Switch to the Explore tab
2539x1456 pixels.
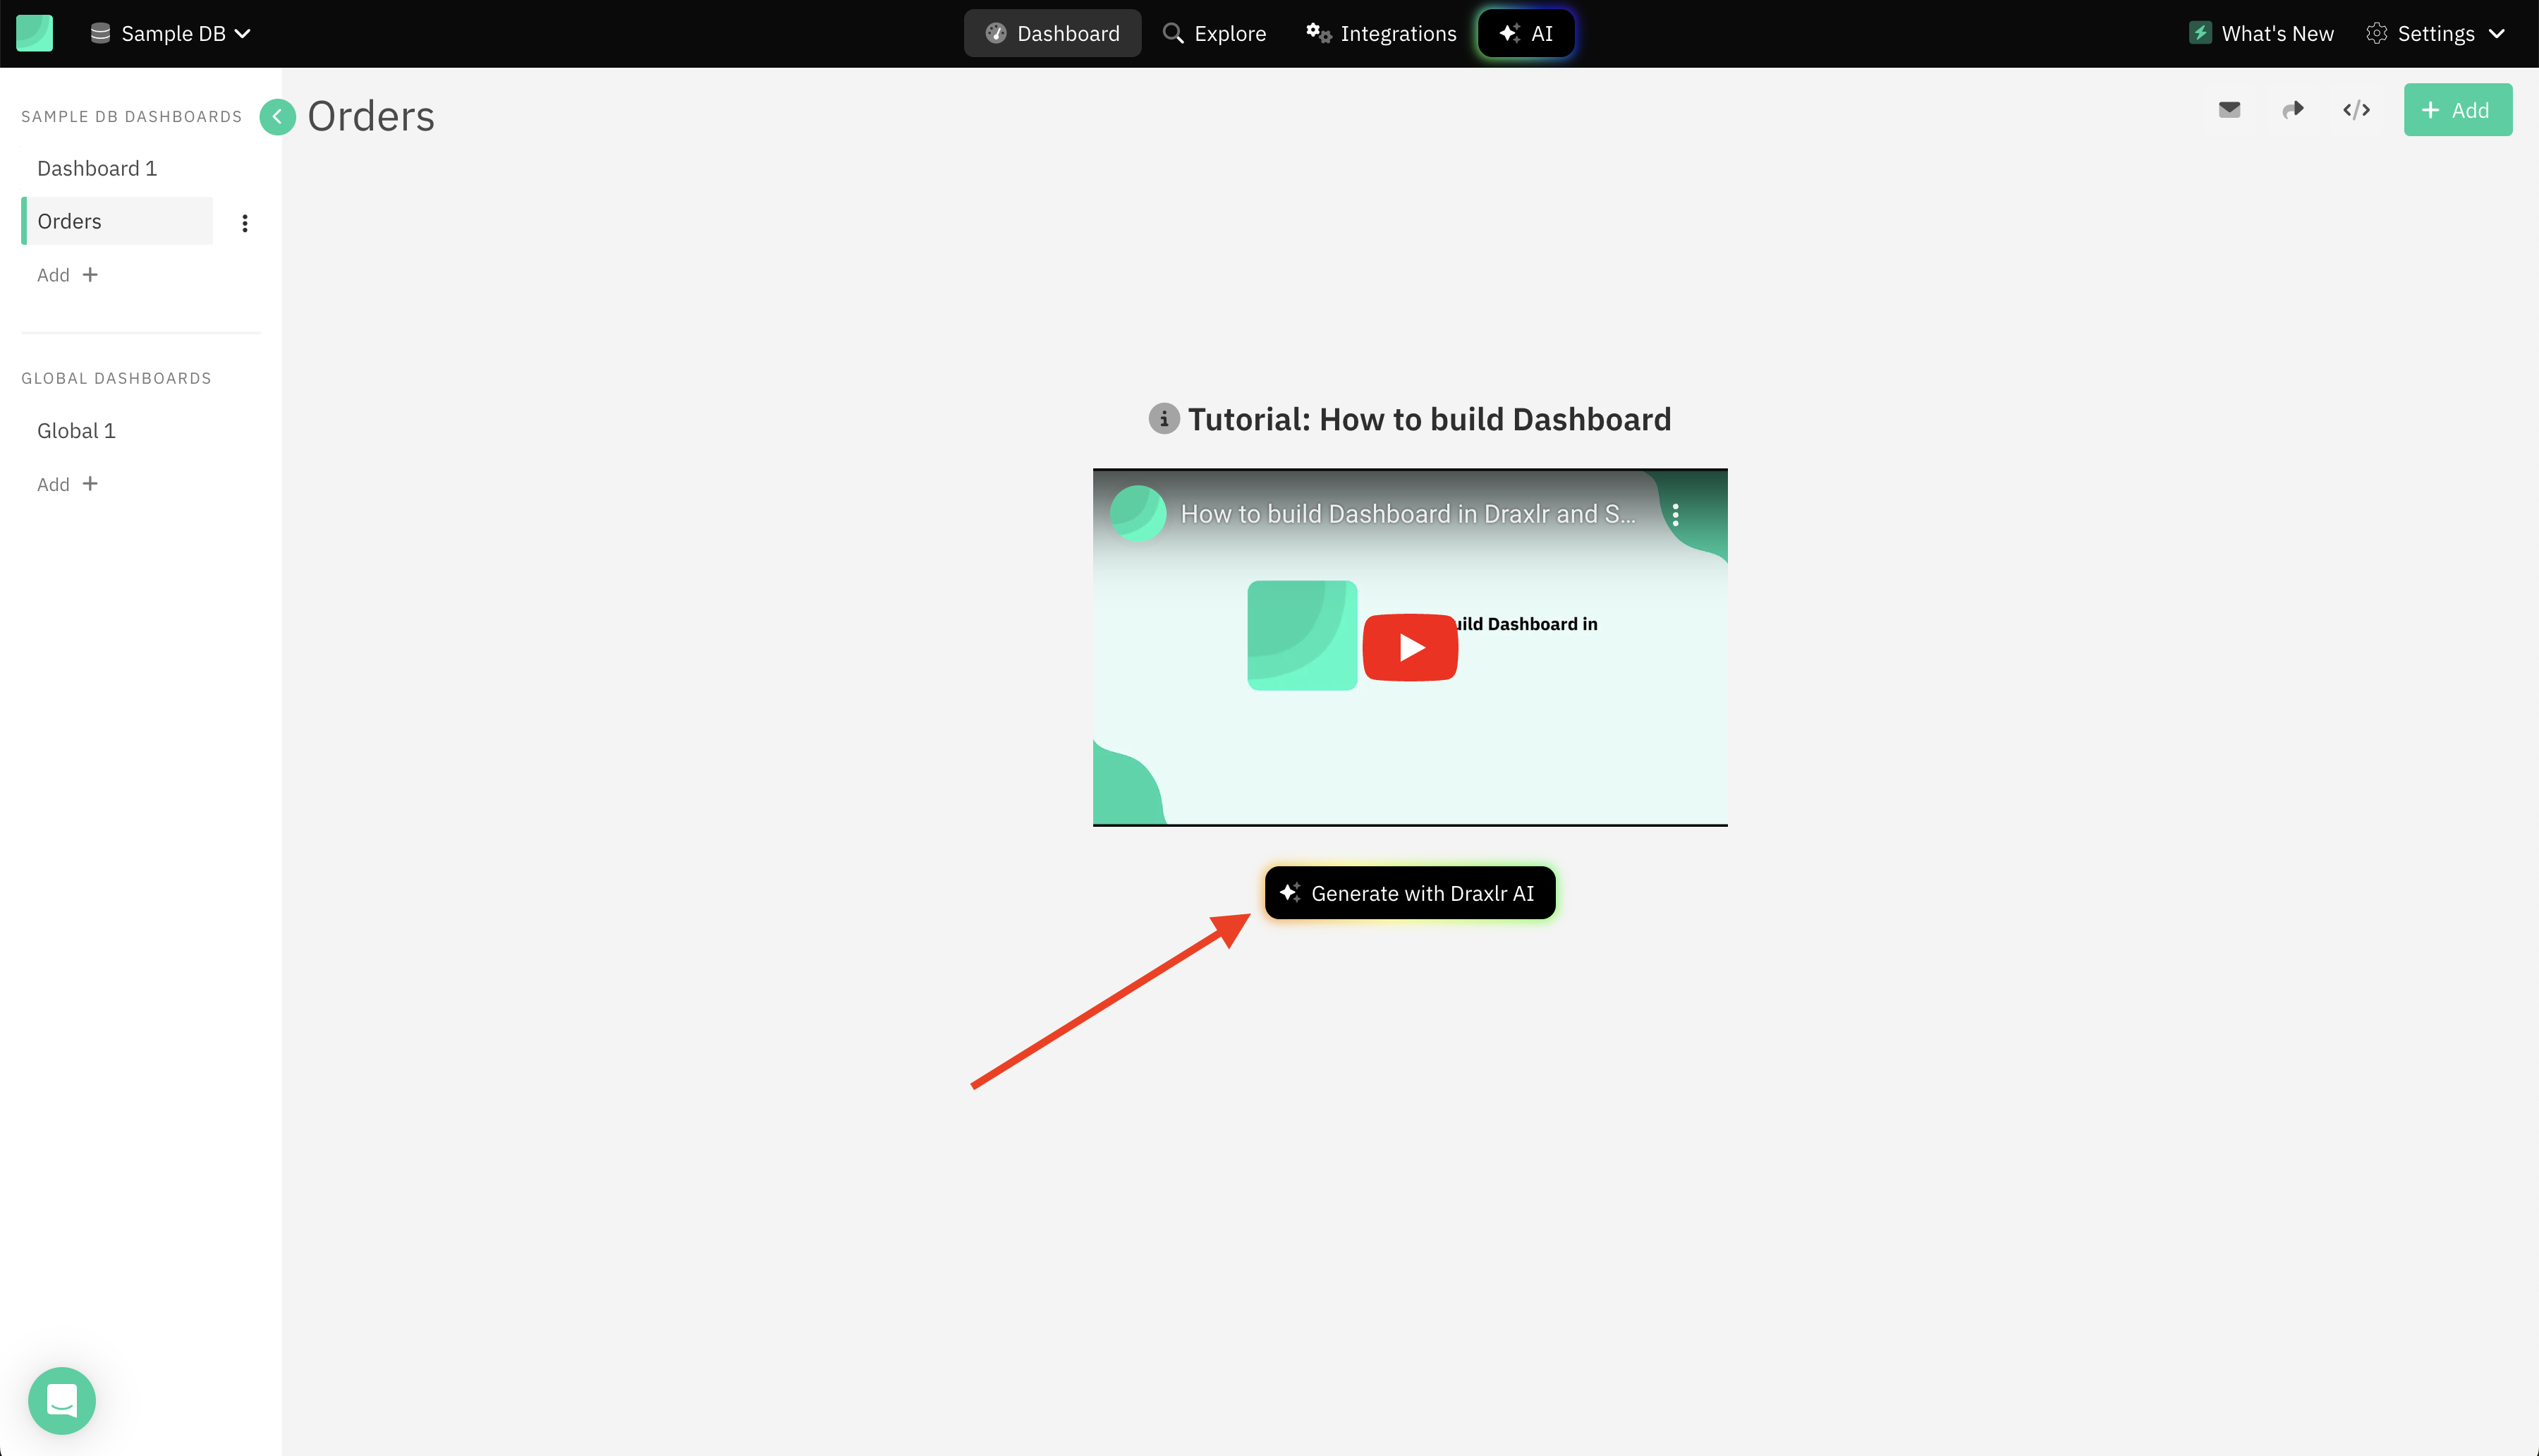(x=1214, y=33)
